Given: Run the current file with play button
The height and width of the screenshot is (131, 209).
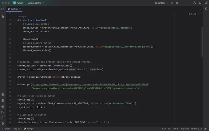Looking at the screenshot, I should (172, 3).
